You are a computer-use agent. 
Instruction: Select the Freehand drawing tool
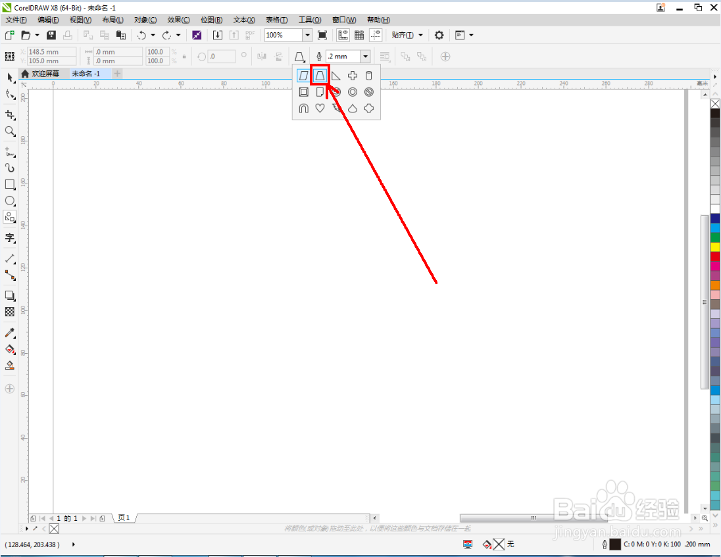(10, 151)
